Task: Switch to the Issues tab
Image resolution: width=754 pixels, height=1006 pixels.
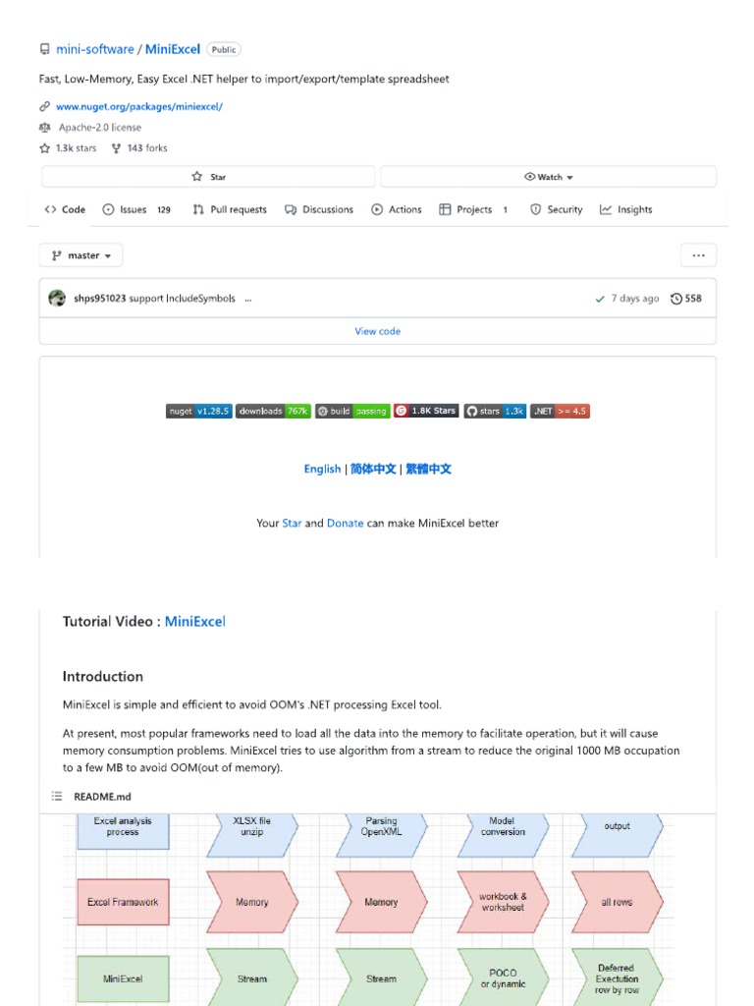Action: point(134,209)
